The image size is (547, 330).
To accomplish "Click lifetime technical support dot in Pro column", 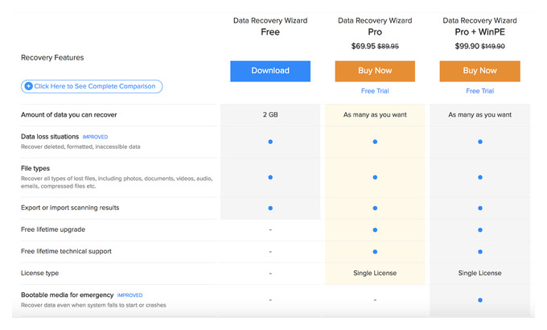I will tap(375, 251).
